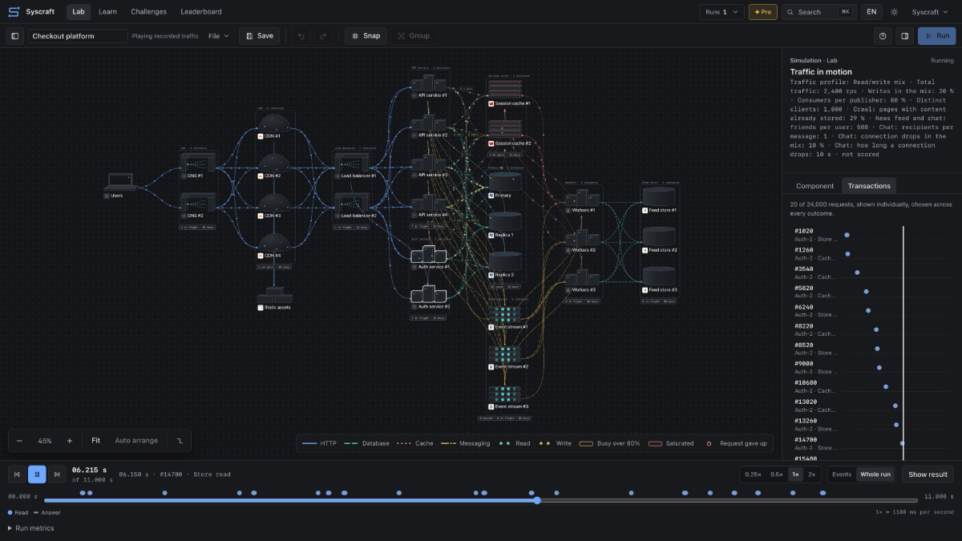
Task: Open the Syscraft account dropdown
Action: click(930, 12)
